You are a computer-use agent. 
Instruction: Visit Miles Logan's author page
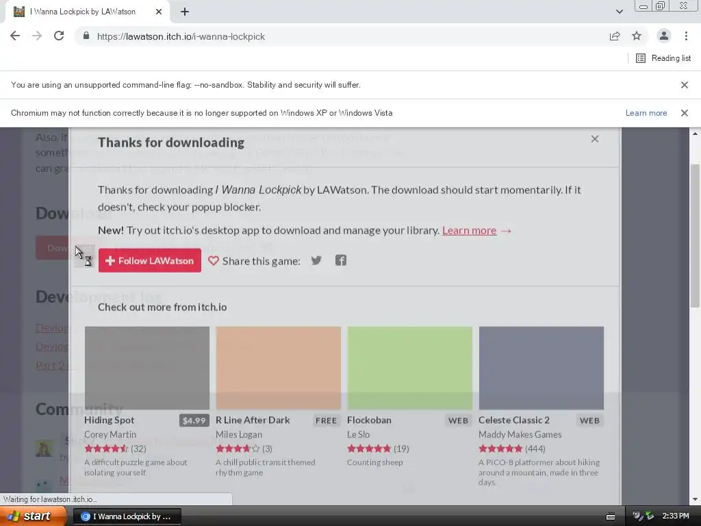coord(239,434)
